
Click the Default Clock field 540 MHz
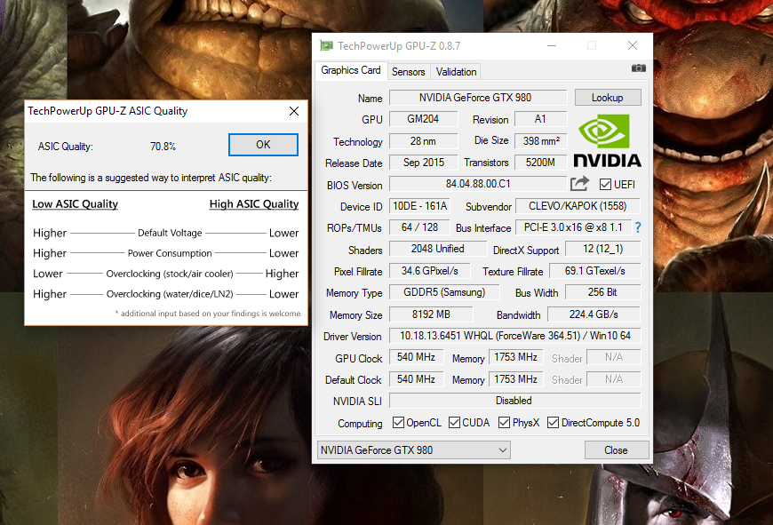point(416,379)
